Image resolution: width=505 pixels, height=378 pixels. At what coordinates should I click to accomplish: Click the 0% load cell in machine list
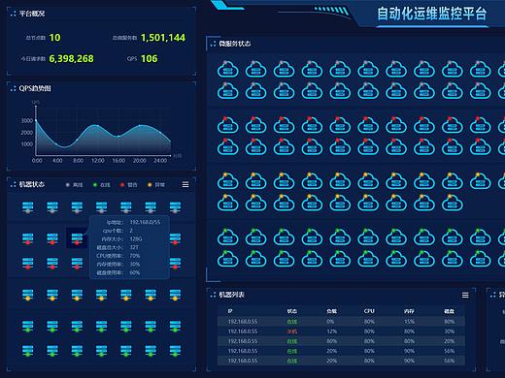[x=330, y=322]
